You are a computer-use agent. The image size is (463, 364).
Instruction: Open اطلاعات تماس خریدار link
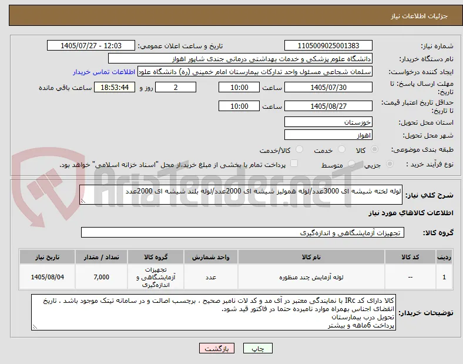104,72
